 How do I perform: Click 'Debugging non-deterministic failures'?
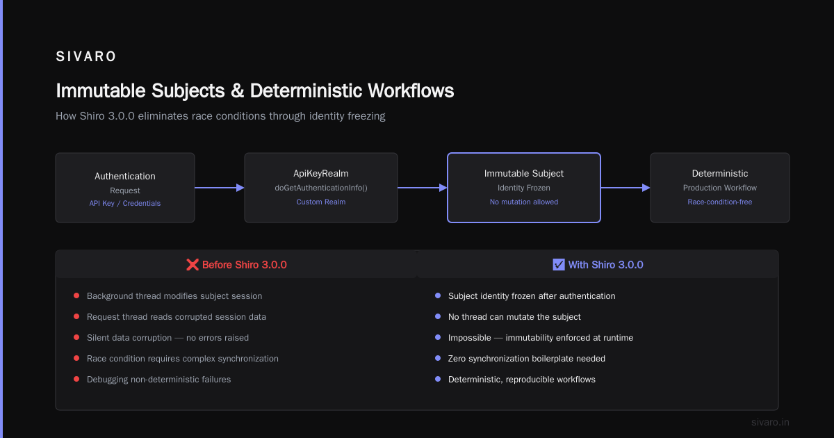click(159, 380)
